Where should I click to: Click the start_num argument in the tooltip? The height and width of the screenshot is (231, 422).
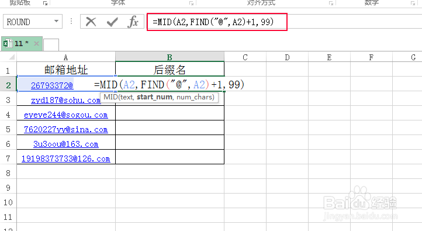(x=154, y=97)
